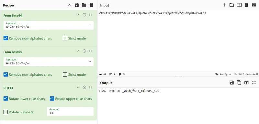Disable the second From Base64 operation
This screenshot has width=259, height=124.
84,51
